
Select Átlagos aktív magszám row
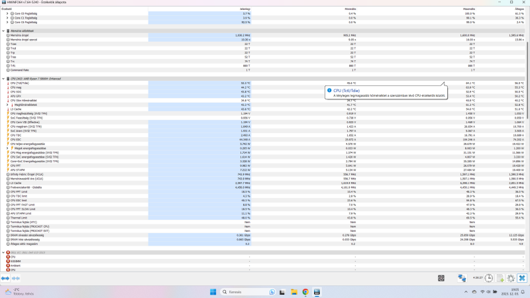click(263, 244)
